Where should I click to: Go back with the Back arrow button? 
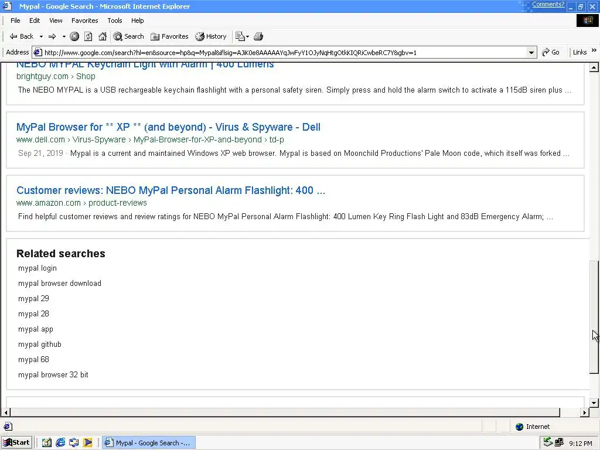point(22,36)
